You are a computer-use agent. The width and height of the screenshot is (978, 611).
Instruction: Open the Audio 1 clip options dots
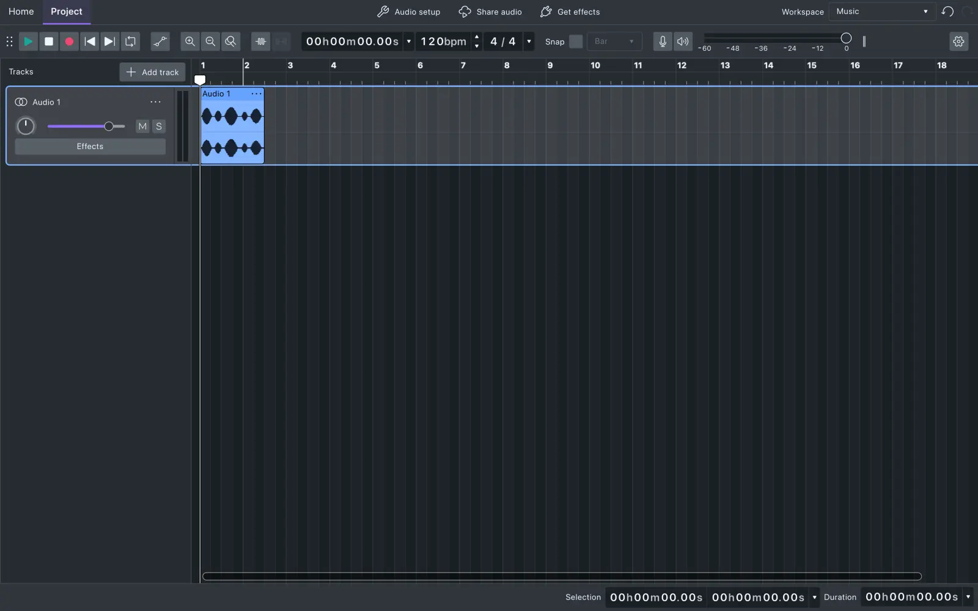click(x=256, y=93)
